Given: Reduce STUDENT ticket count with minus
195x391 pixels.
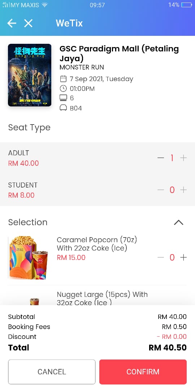Looking at the screenshot, I should click(161, 190).
